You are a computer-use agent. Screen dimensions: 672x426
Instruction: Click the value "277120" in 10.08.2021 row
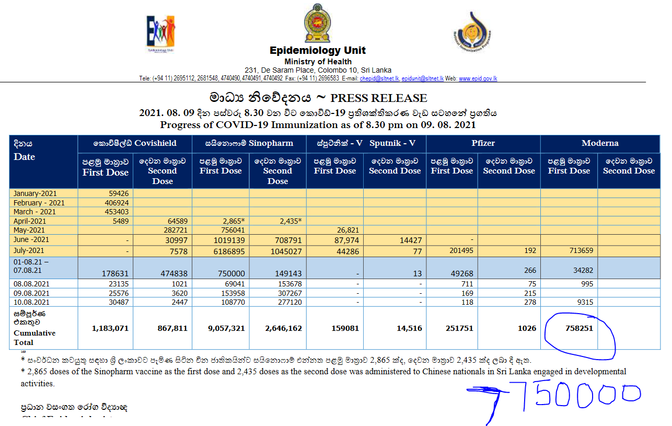click(290, 302)
